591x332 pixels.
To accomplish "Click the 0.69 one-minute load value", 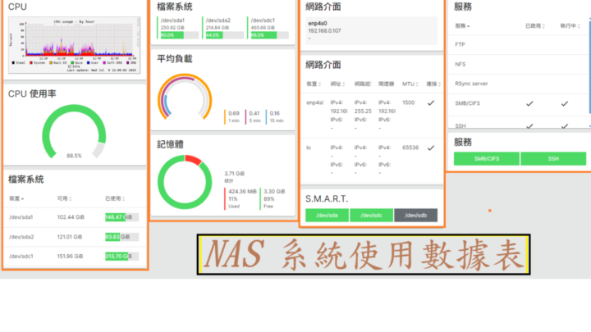I will point(234,113).
